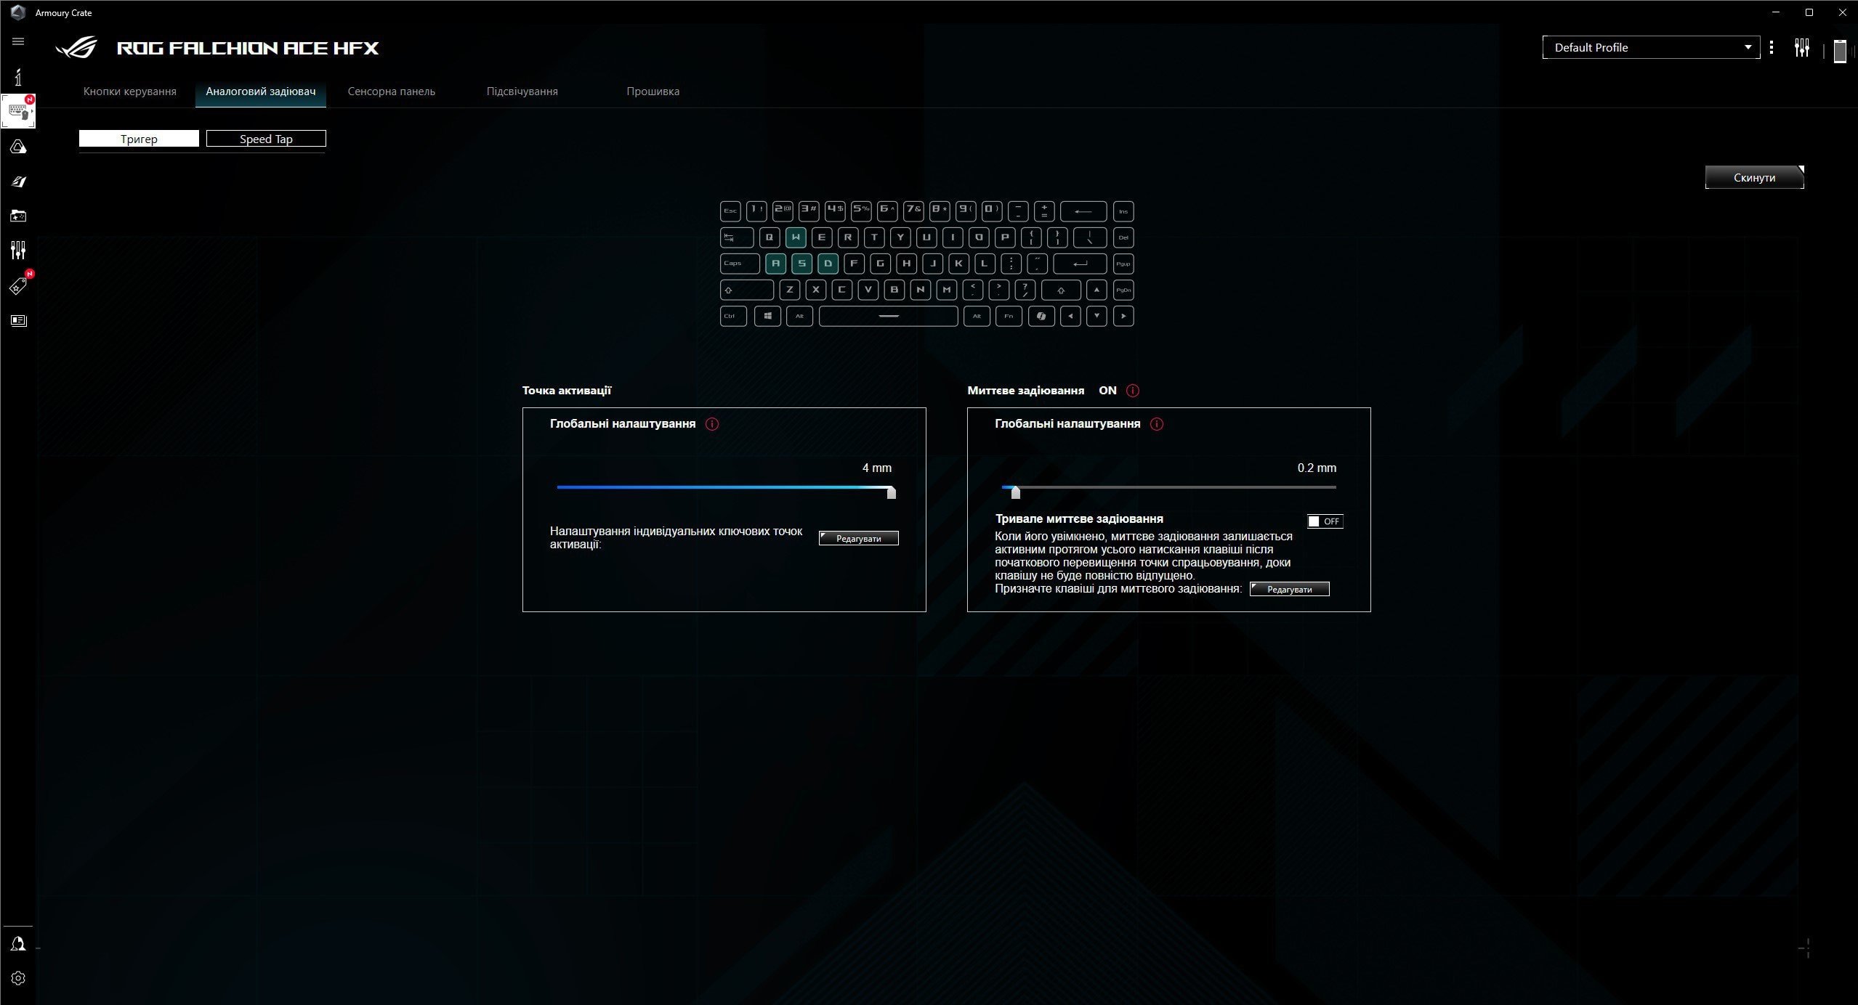Open the GameVisual sidebar icon
This screenshot has height=1005, width=1858.
(18, 182)
